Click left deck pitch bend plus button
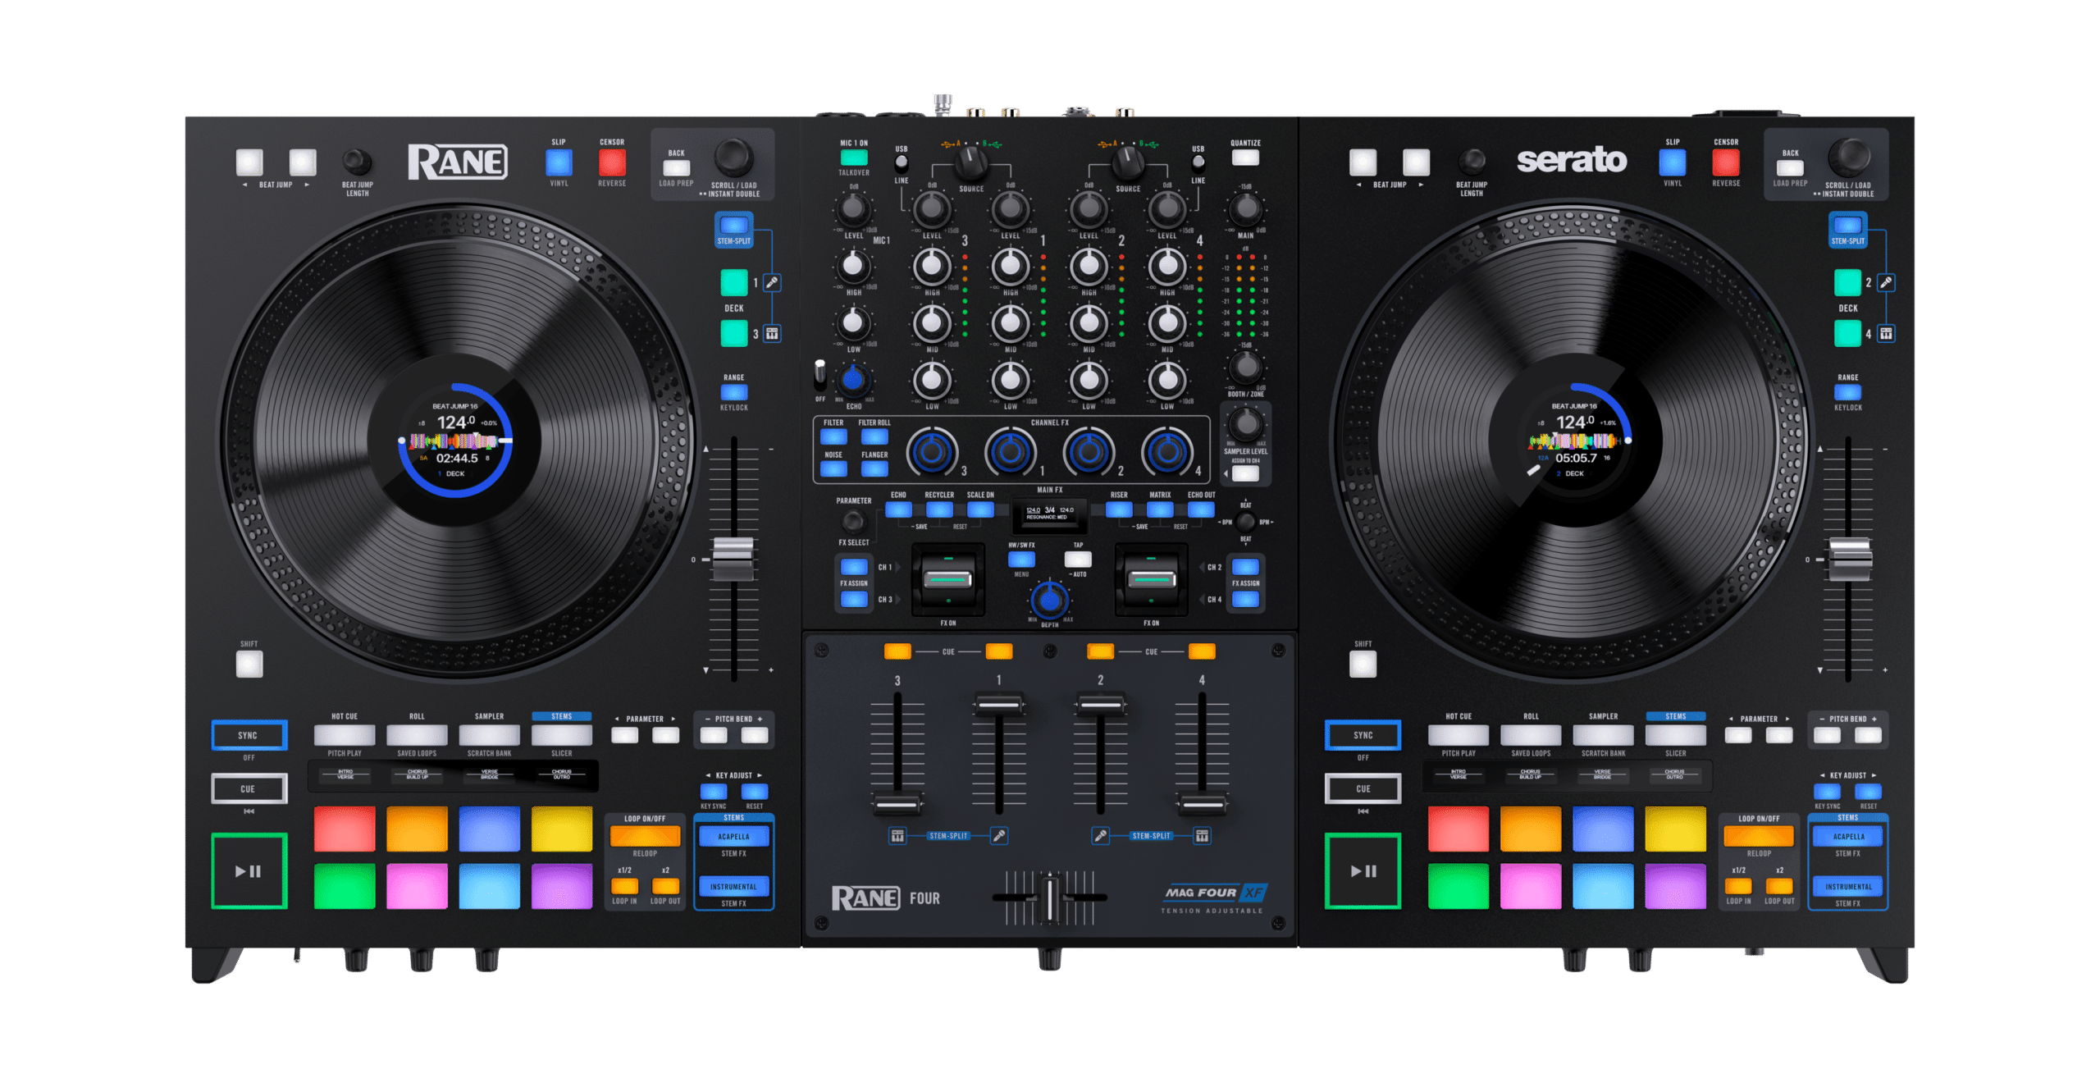Image resolution: width=2100 pixels, height=1069 pixels. (755, 735)
